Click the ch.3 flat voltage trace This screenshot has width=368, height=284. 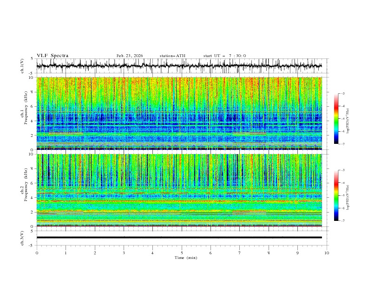179,238
